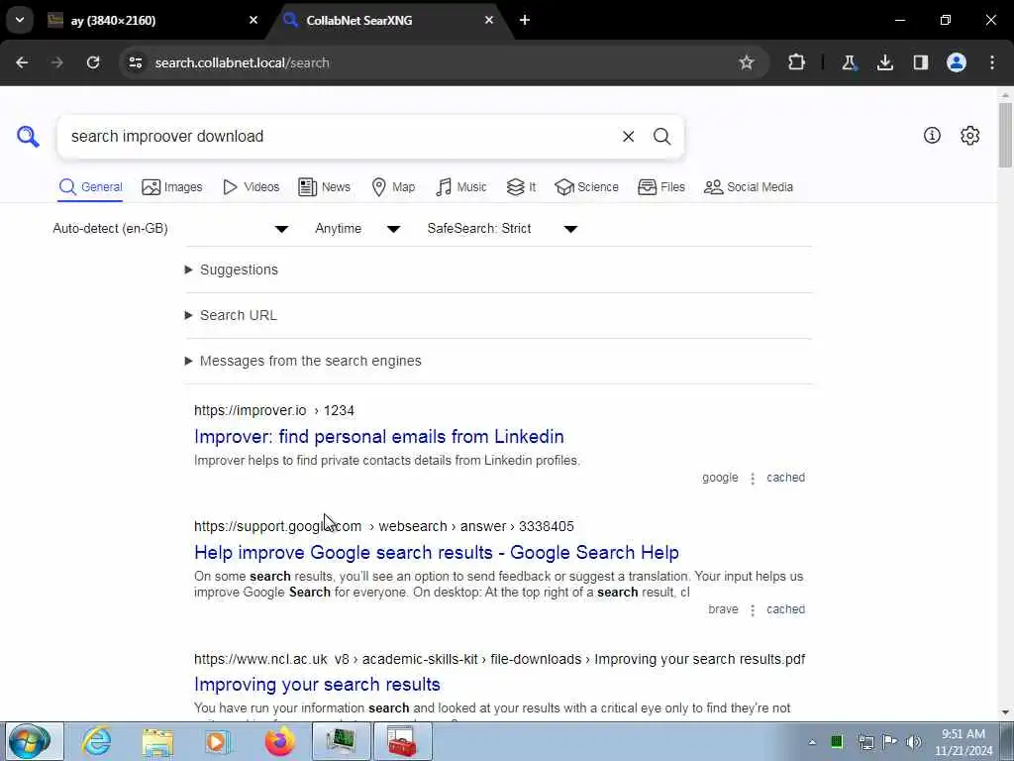Click the support.google.com result URL
Screen dimensions: 1014x761
[384, 526]
